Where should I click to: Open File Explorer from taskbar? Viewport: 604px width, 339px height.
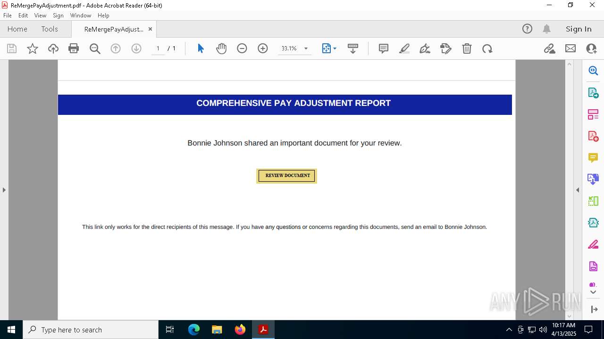(217, 330)
